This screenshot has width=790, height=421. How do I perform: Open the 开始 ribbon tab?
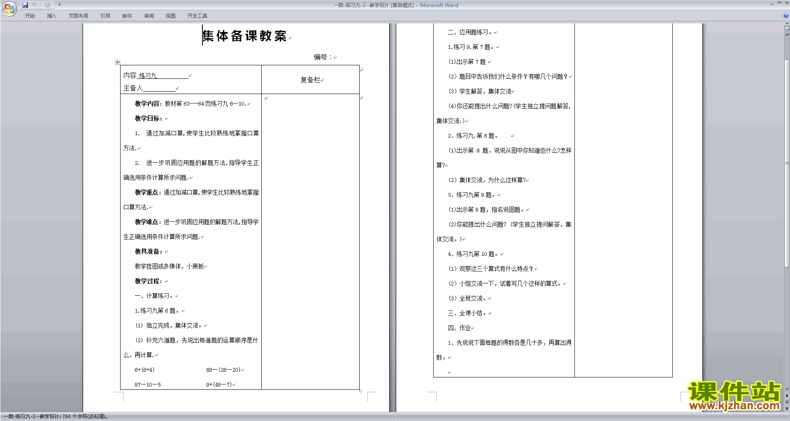pyautogui.click(x=30, y=16)
